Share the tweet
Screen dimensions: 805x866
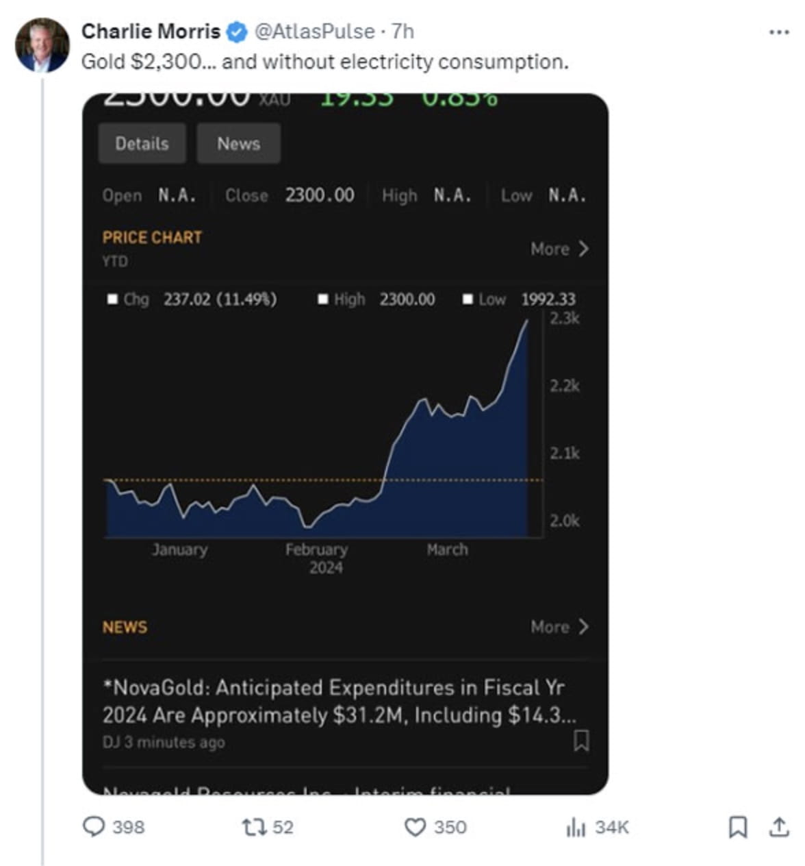(x=780, y=828)
